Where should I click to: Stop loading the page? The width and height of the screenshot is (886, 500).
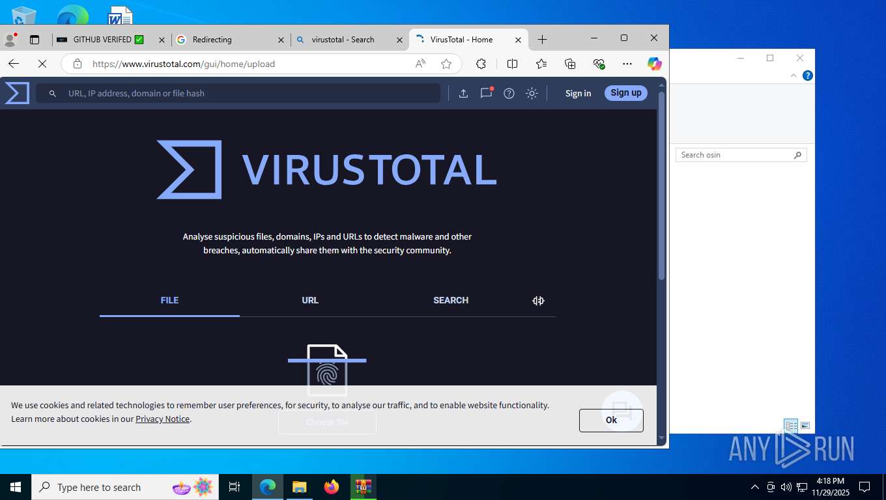coord(42,64)
